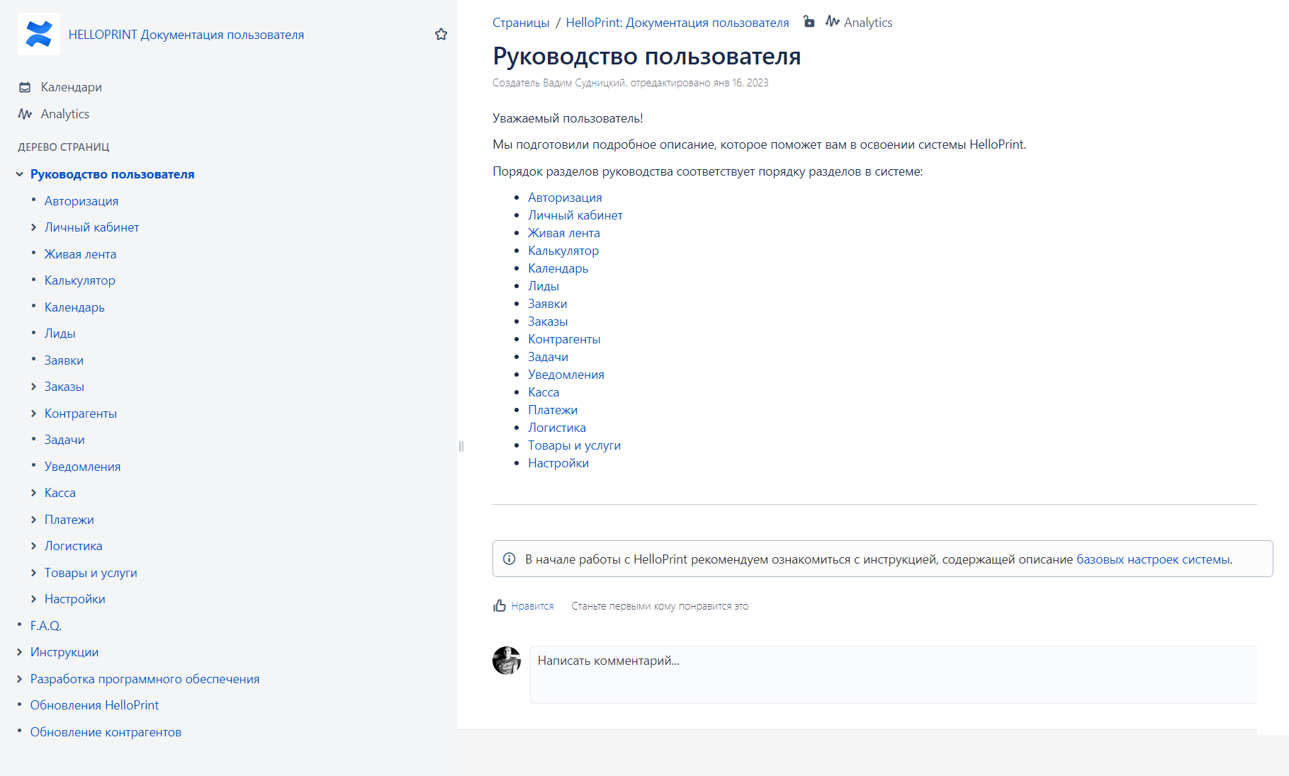Open HelloPrint: Документация пользователя breadcrumb

pos(677,23)
